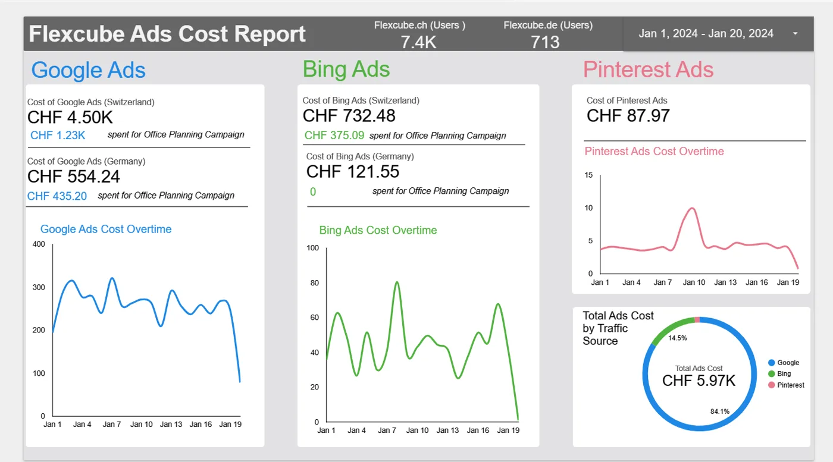Screen dimensions: 833x462
Task: Click the Pinterest Ads Cost Overtime chart title
Action: point(654,151)
